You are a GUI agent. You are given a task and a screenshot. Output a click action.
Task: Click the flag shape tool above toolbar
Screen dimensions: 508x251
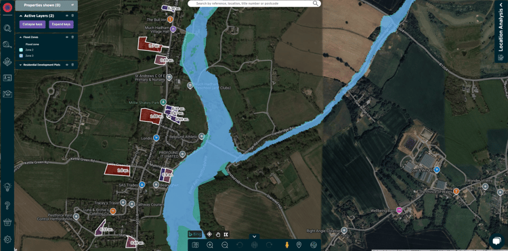pos(226,234)
